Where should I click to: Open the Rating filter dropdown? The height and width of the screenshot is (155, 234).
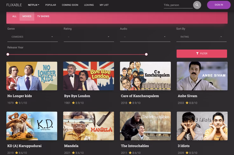89,37
